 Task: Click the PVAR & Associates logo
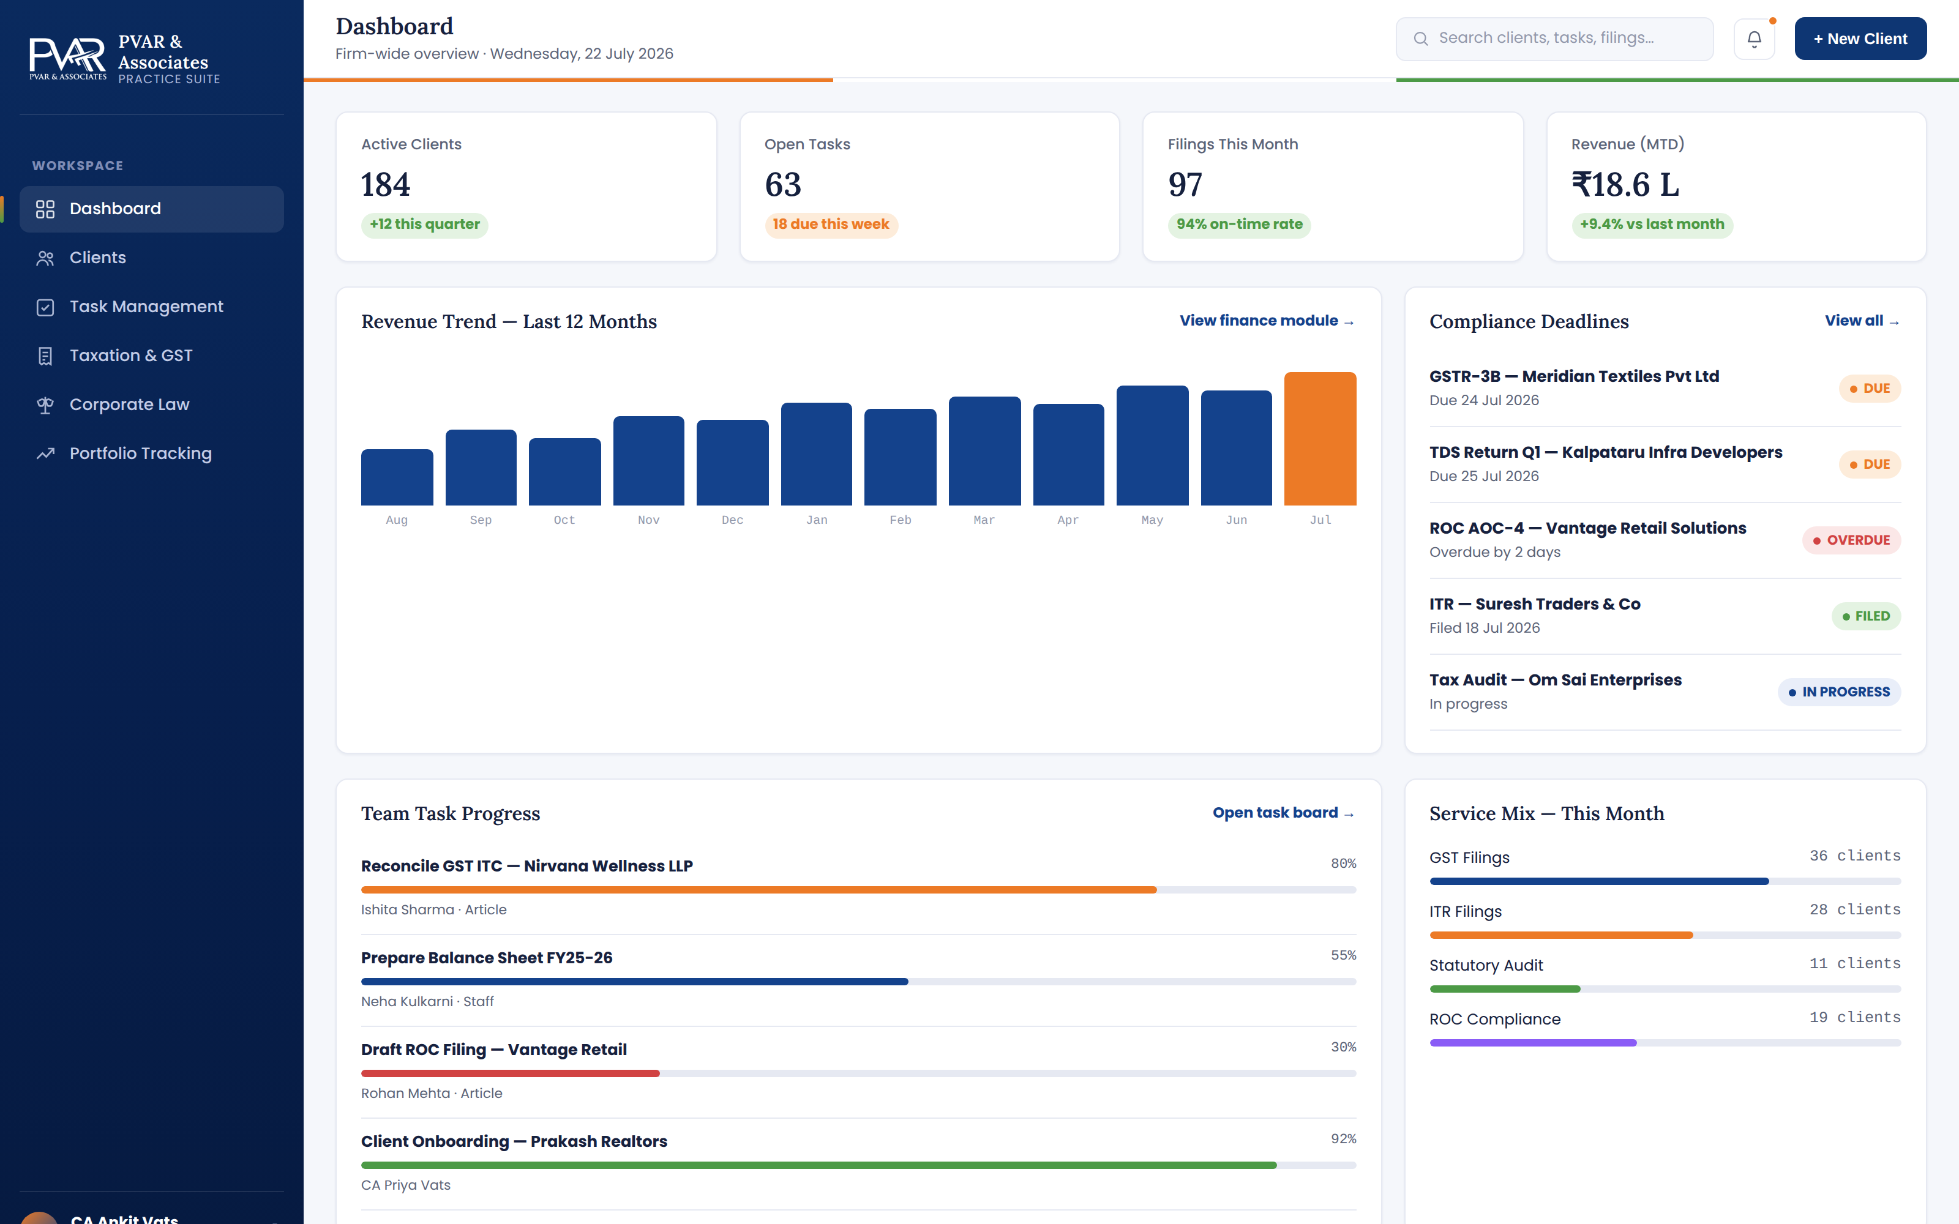(x=68, y=58)
